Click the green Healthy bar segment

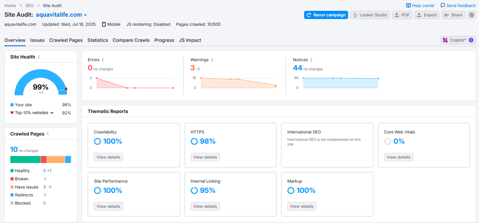[25, 159]
